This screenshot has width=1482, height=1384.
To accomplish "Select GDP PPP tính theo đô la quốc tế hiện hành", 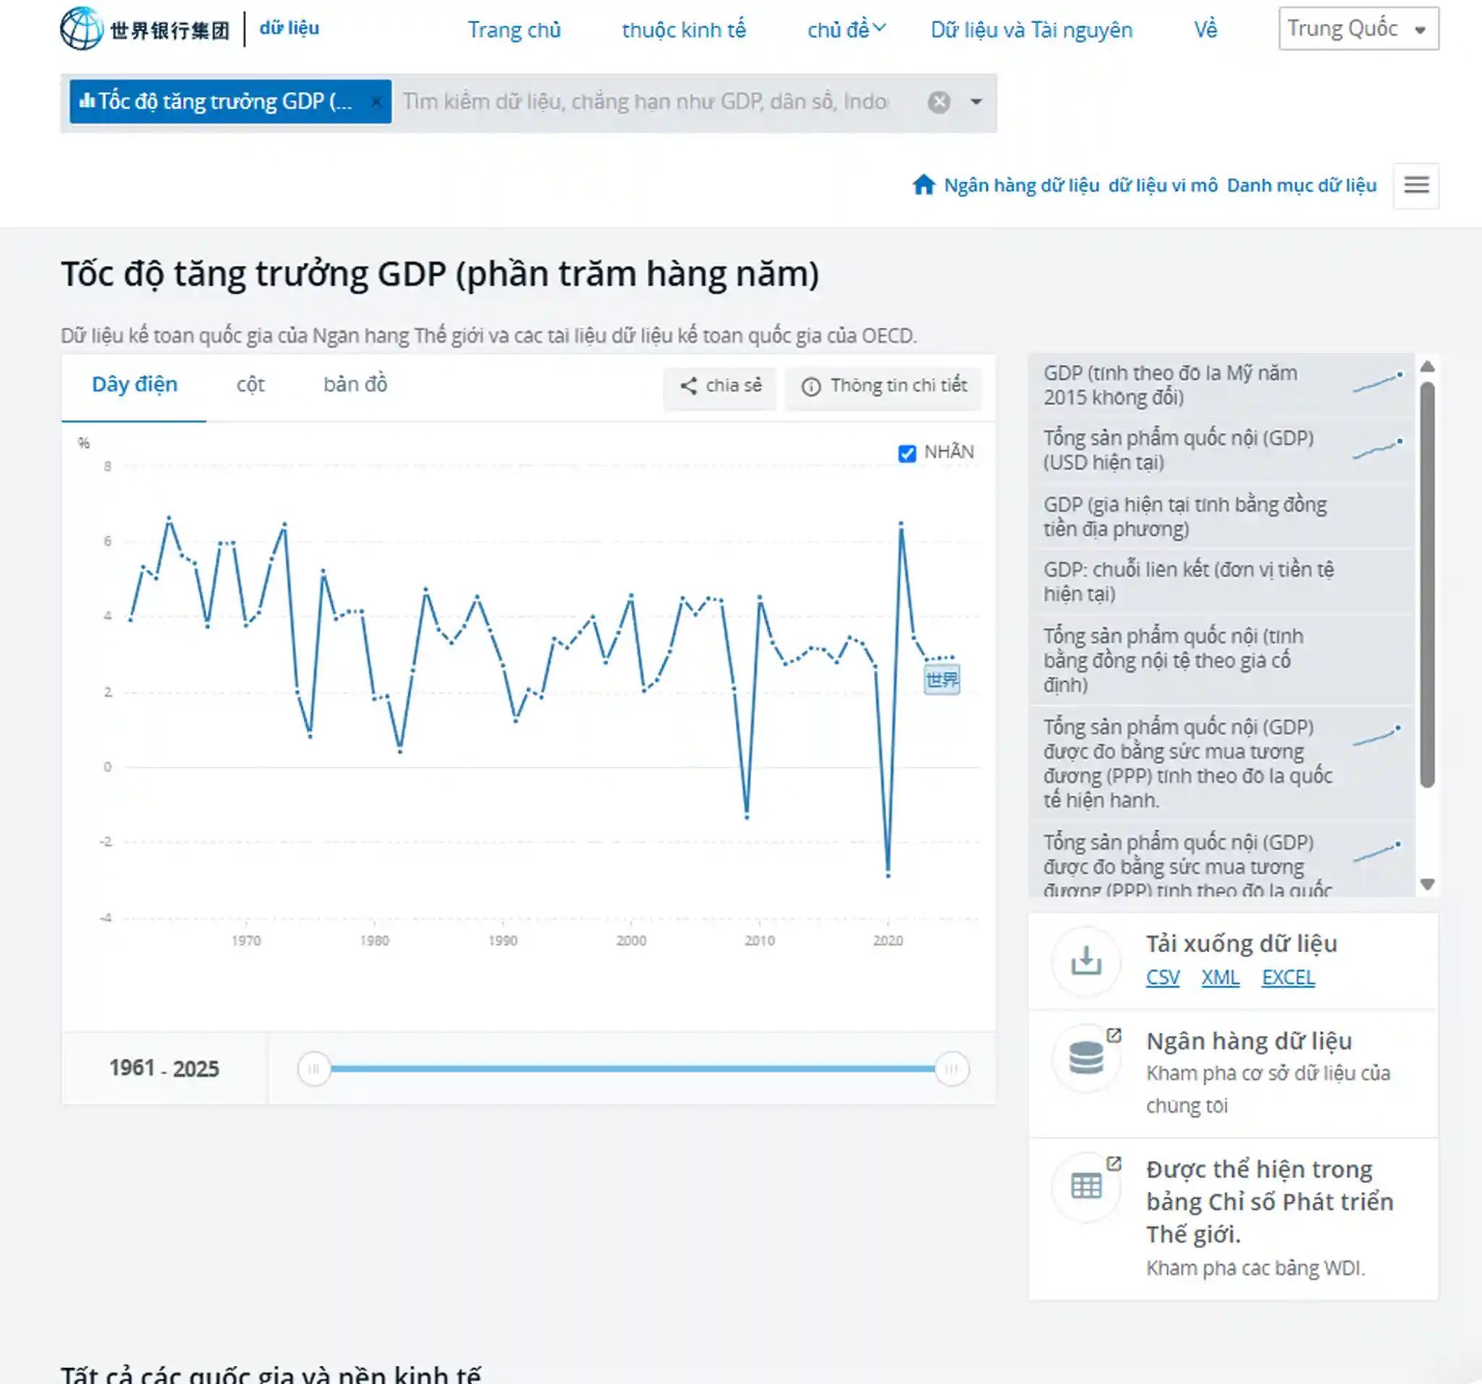I will coord(1221,764).
